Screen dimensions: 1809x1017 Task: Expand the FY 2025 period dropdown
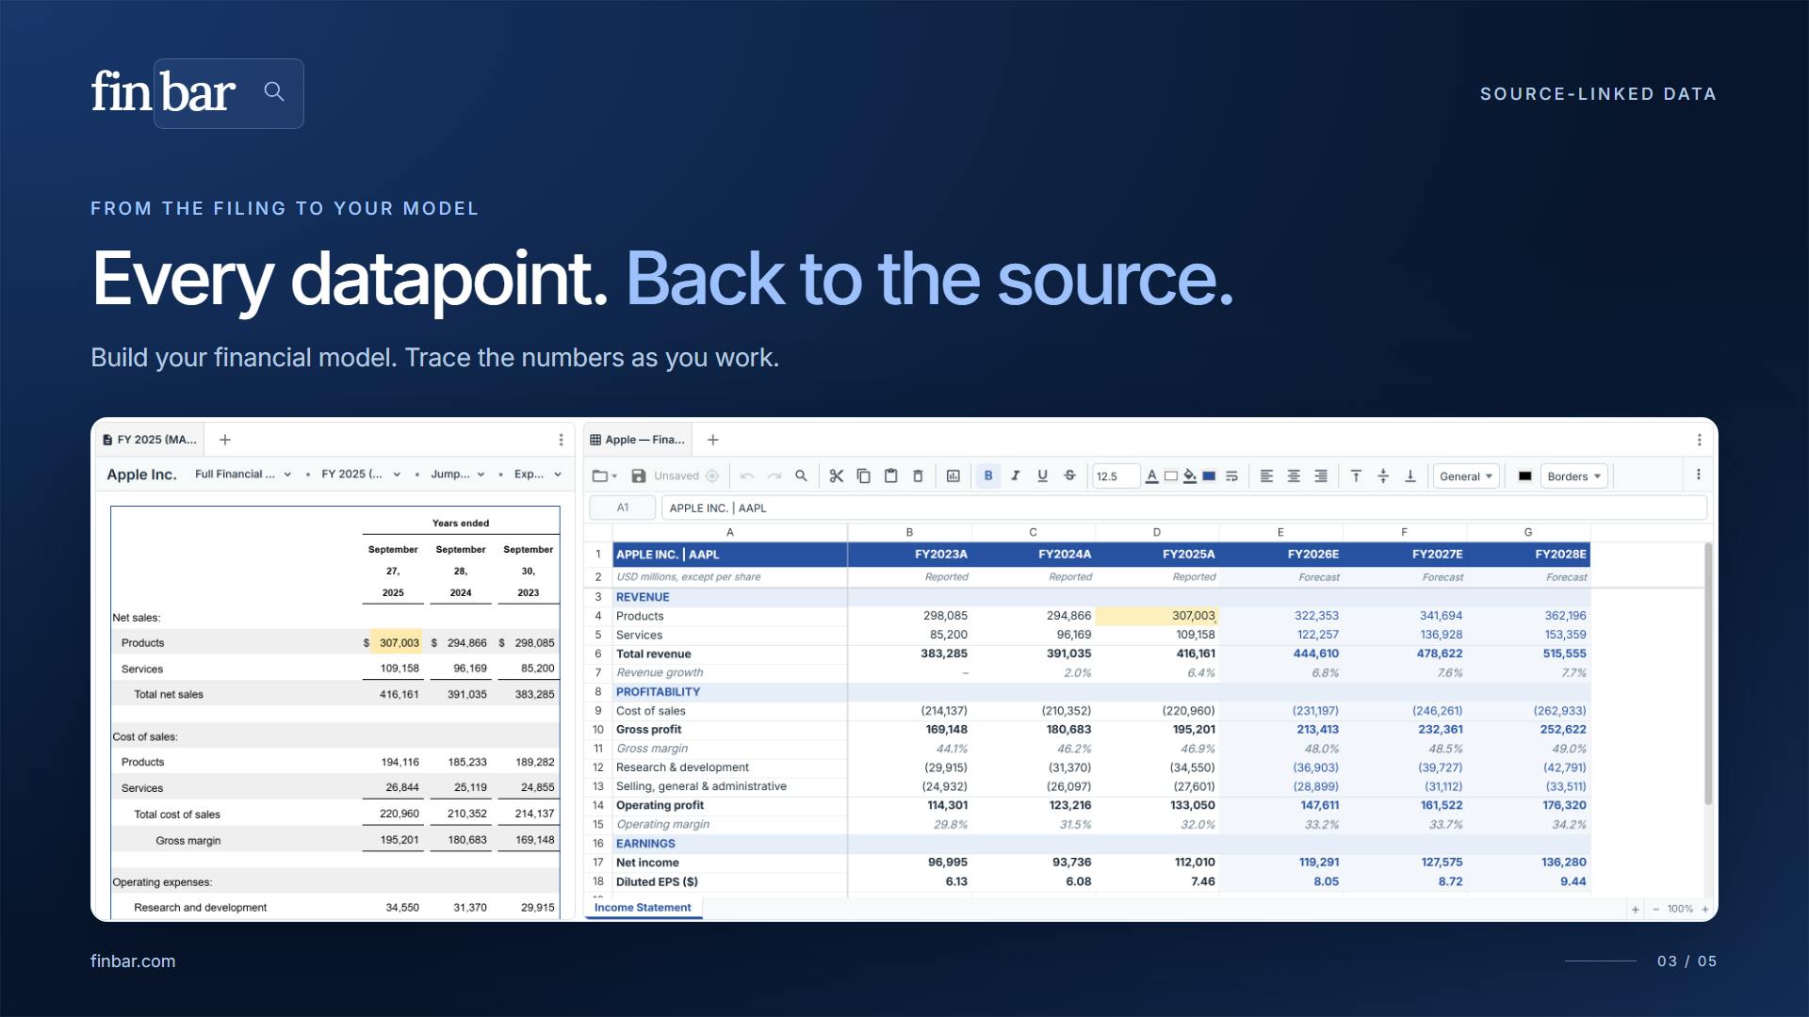pos(361,474)
